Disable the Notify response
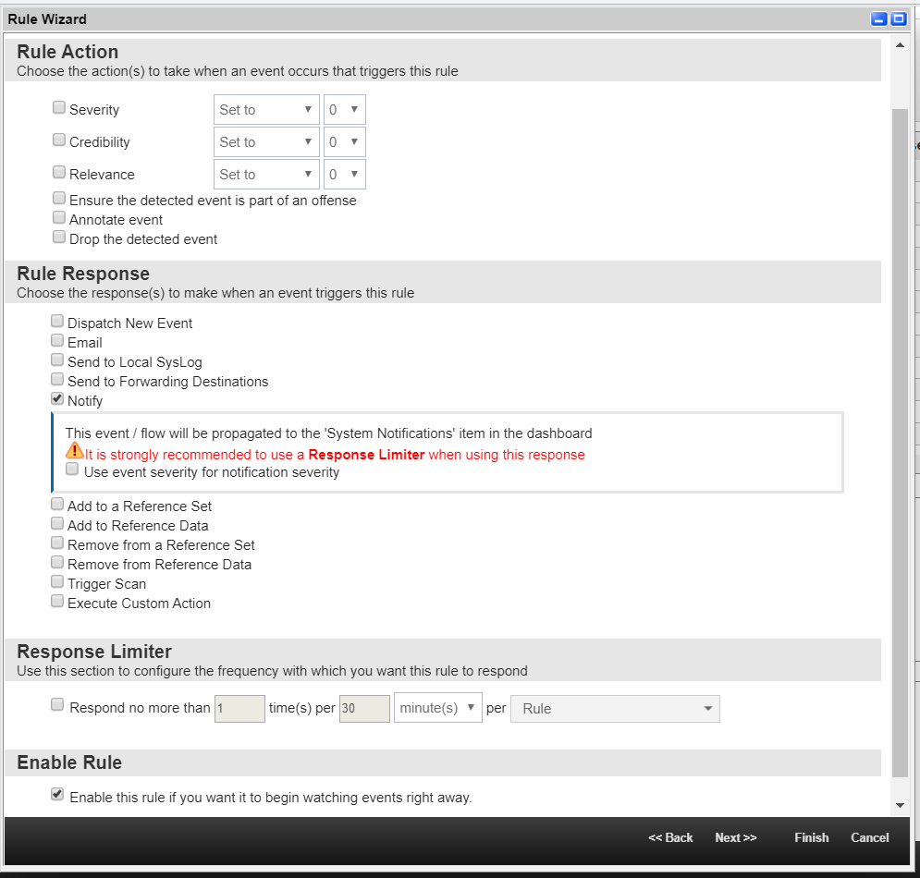920x878 pixels. pos(56,398)
